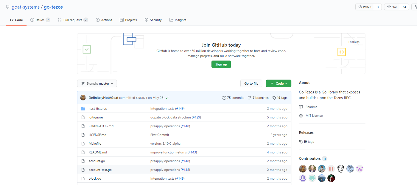Open PR #129 link in .gitignore row
The width and height of the screenshot is (417, 185).
pos(196,117)
